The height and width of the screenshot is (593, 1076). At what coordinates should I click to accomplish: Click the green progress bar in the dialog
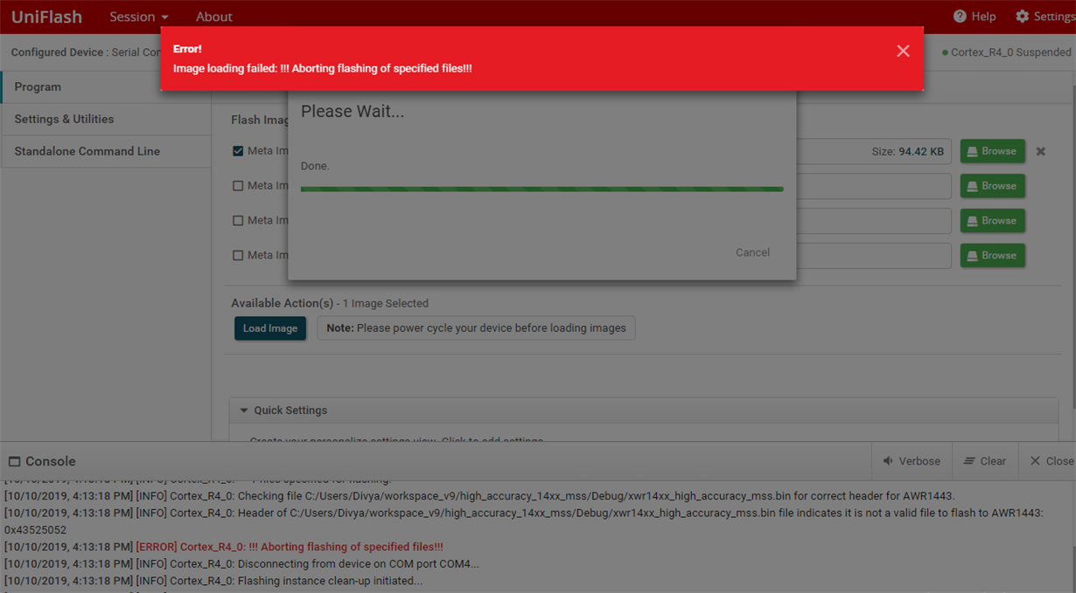[541, 189]
